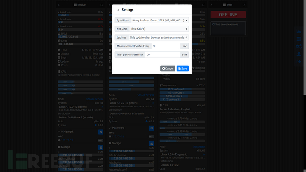Open the Docker panel IP 172.17.0.2 link
The height and width of the screenshot is (172, 306).
pos(67,141)
